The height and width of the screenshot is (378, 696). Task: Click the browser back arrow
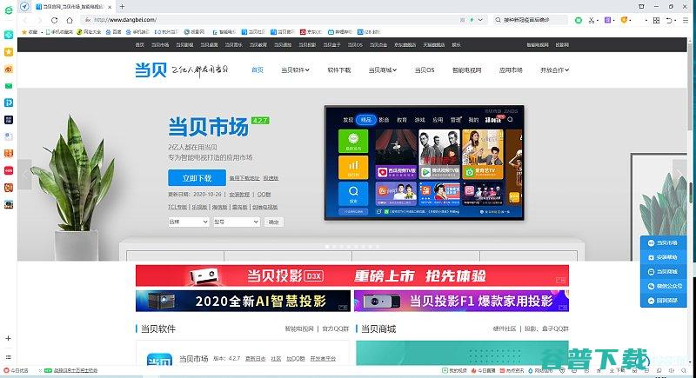click(x=25, y=20)
